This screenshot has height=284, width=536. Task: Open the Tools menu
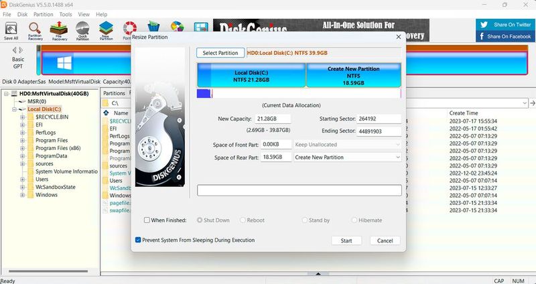(65, 14)
